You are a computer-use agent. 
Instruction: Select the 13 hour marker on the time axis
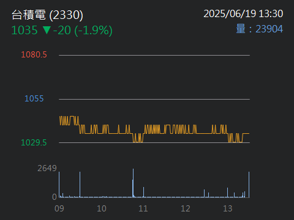228,208
